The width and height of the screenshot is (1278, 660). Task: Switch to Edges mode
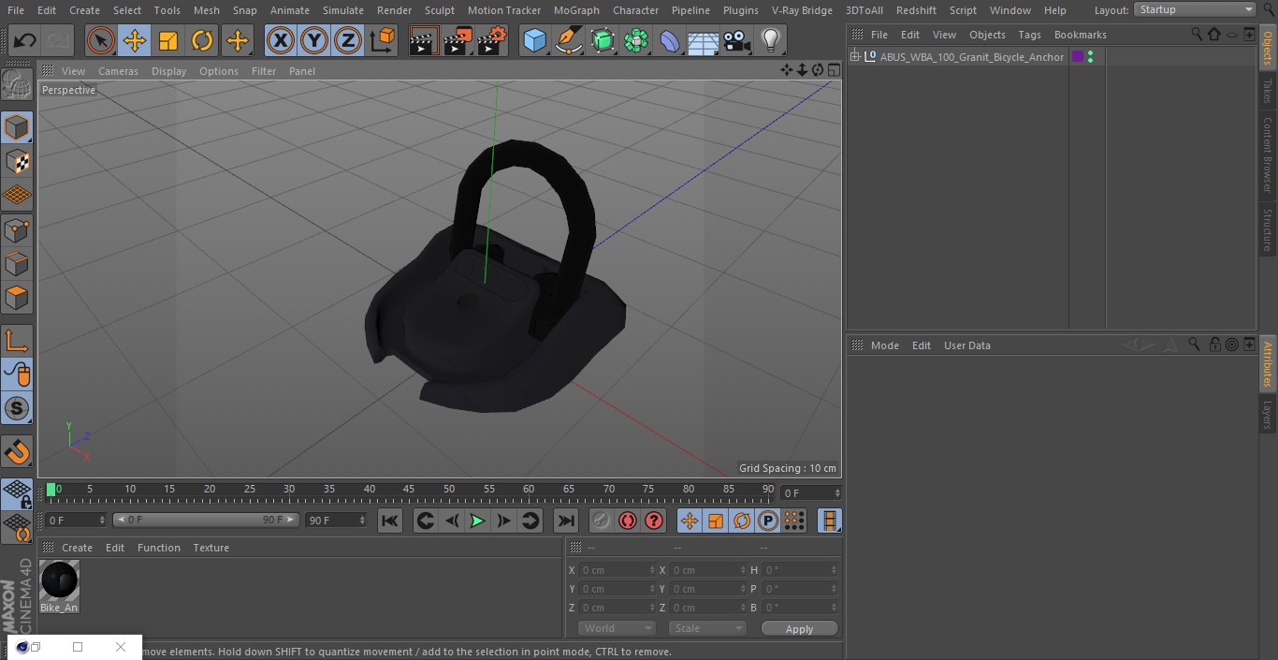tap(17, 264)
